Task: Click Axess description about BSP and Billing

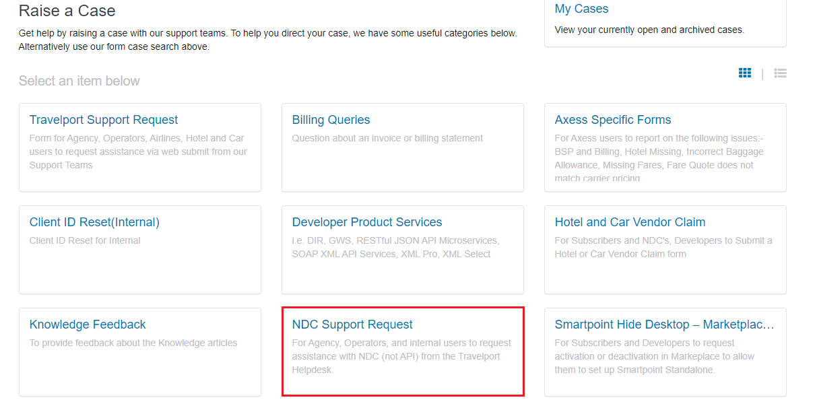Action: 659,158
